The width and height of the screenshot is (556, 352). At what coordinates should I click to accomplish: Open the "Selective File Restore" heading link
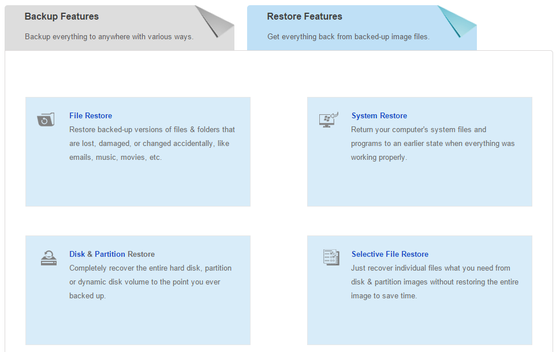coord(390,254)
